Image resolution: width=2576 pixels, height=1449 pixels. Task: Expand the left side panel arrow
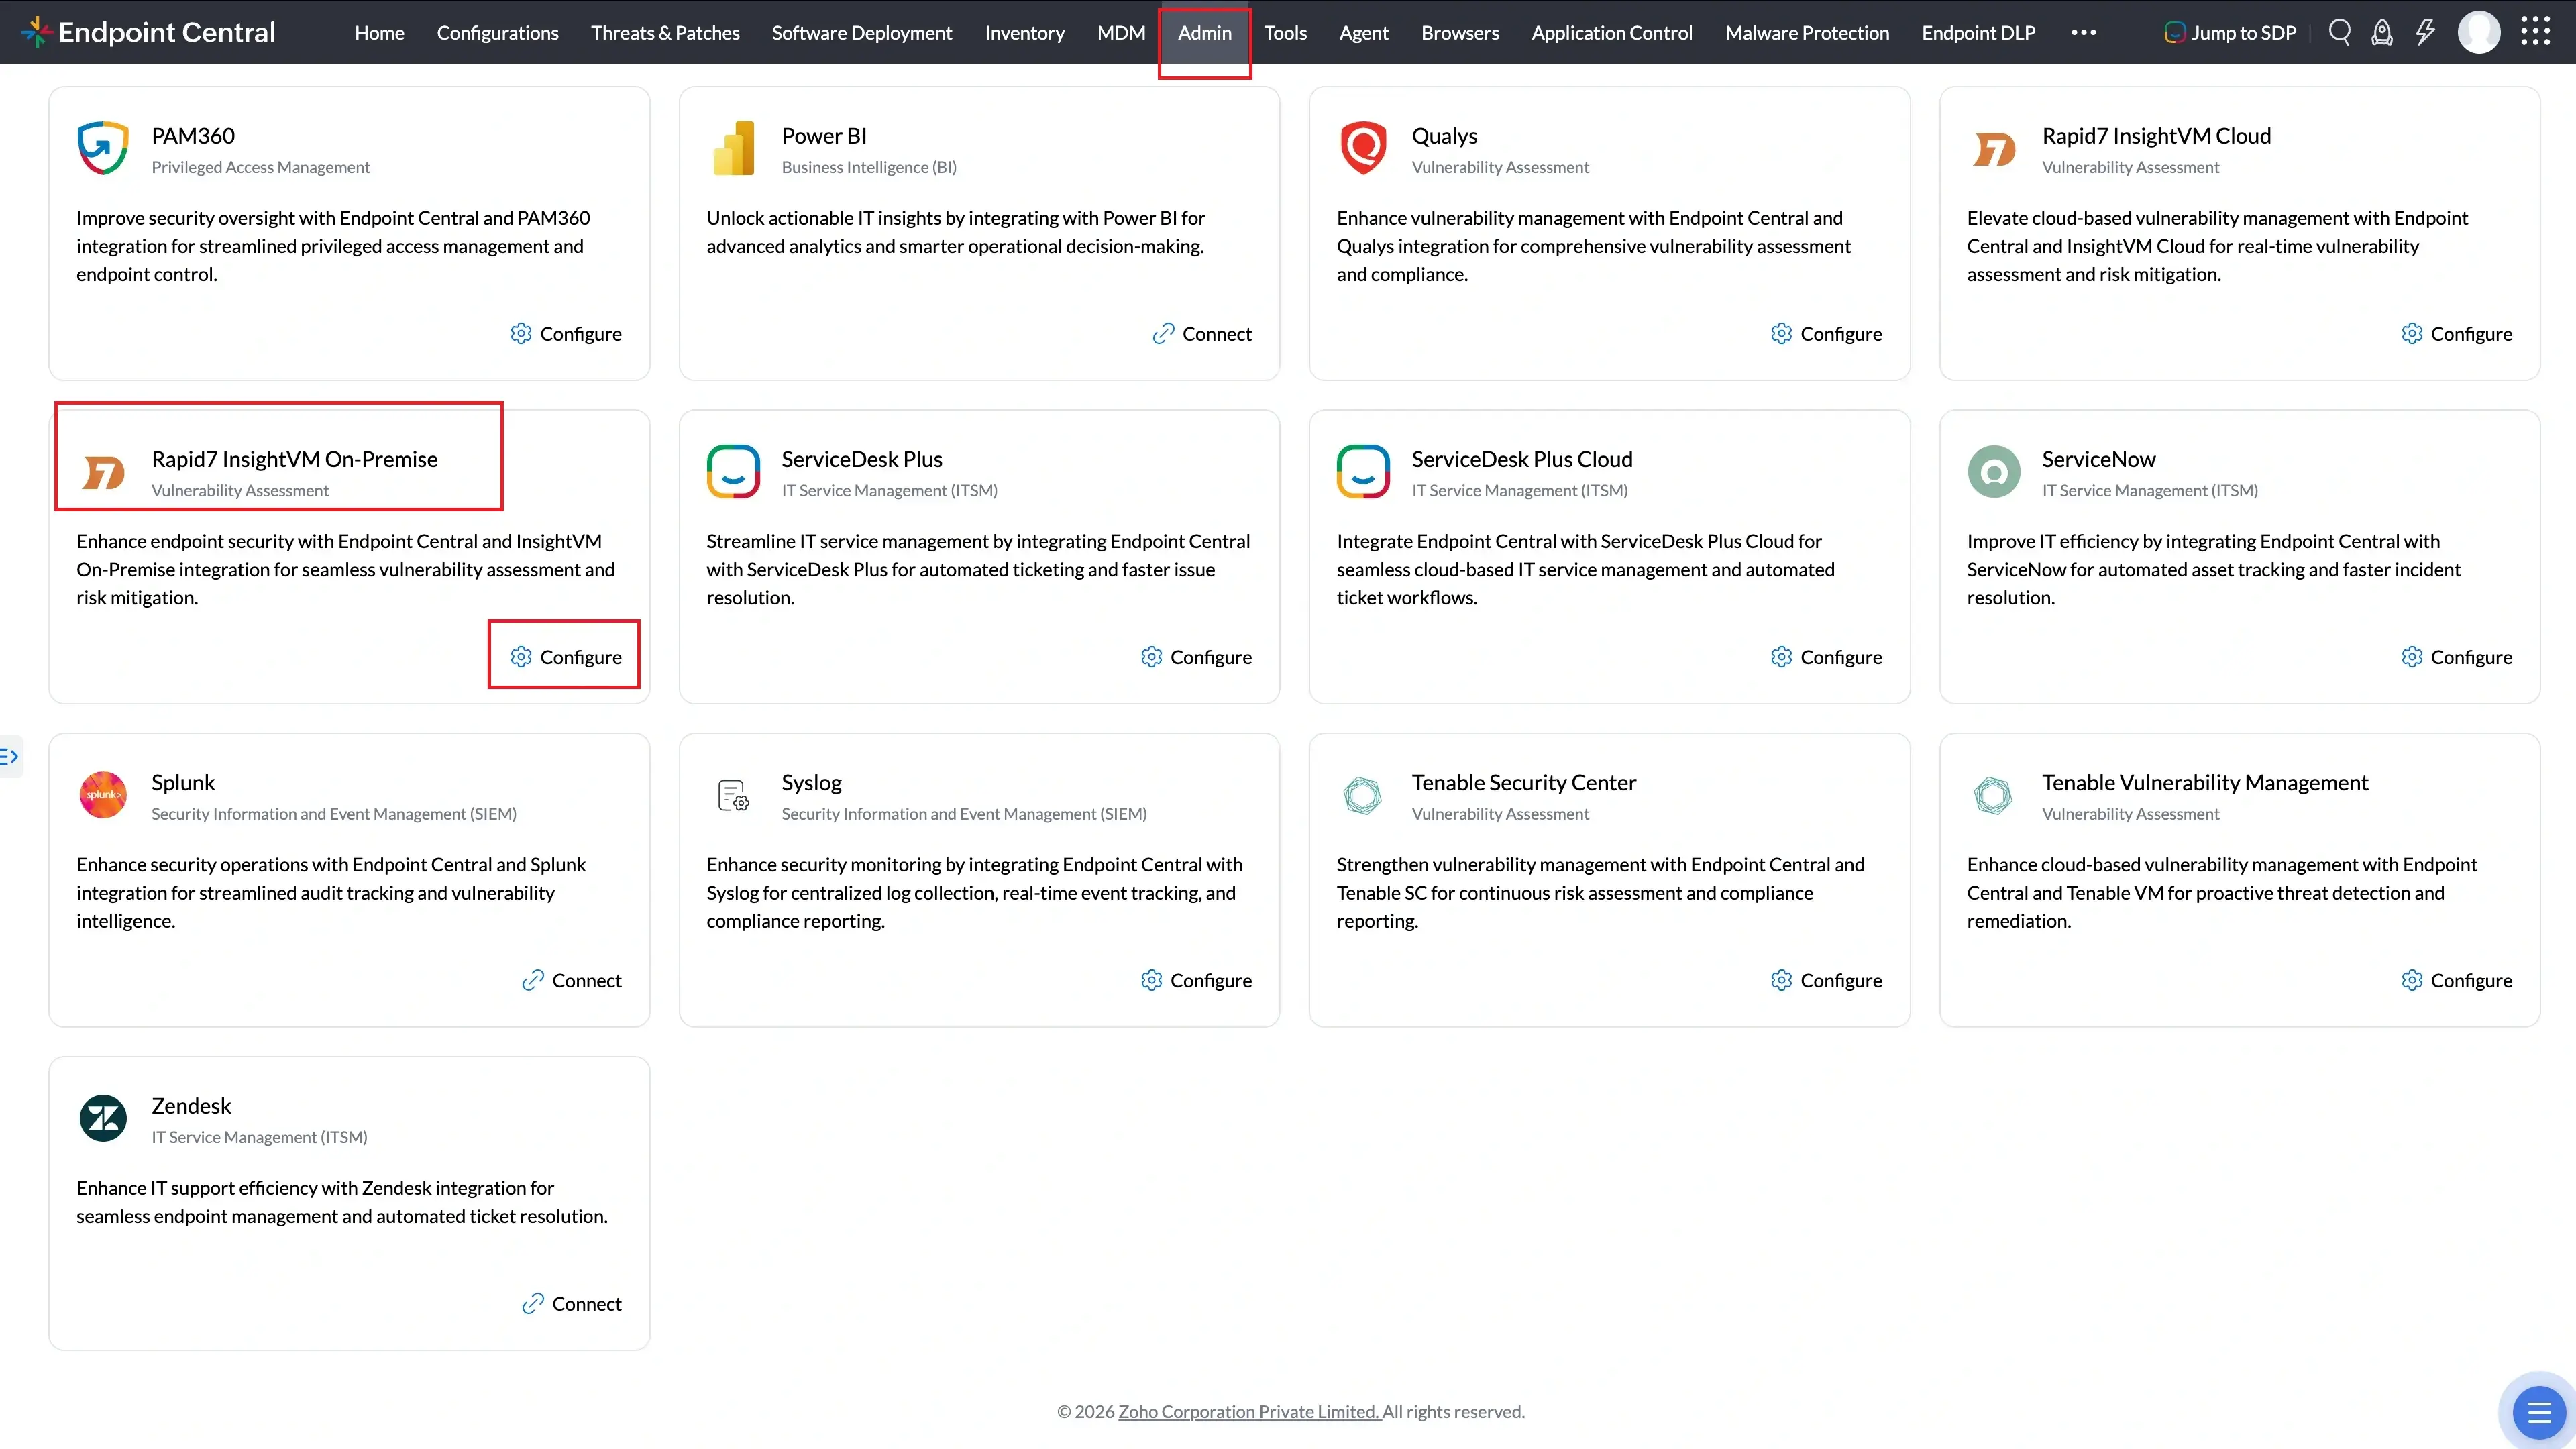pos(10,756)
